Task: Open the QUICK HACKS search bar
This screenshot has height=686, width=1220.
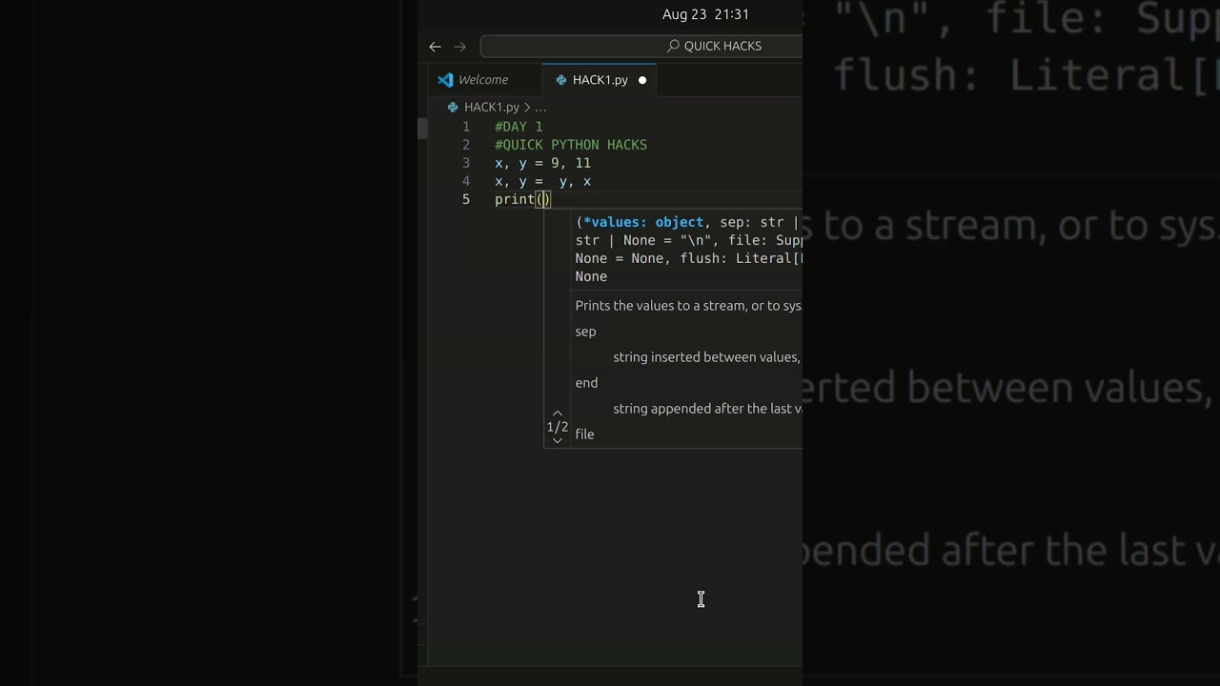Action: point(641,46)
